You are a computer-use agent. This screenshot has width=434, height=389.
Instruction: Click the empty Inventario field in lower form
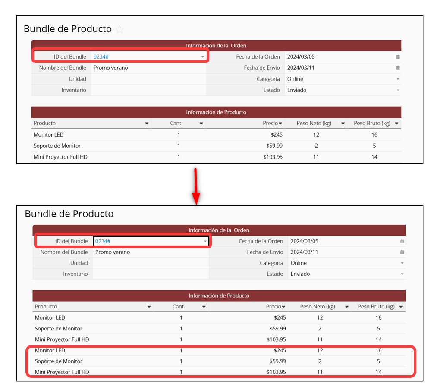[x=150, y=274]
